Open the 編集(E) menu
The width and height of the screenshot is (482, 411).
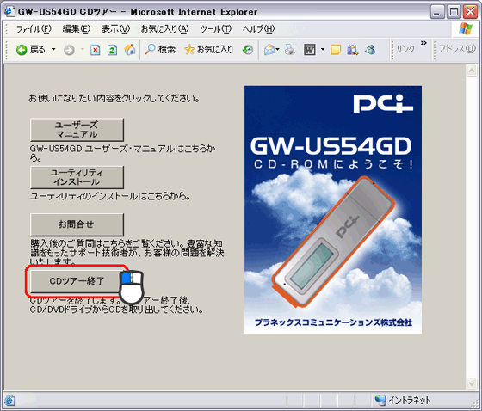pos(77,29)
